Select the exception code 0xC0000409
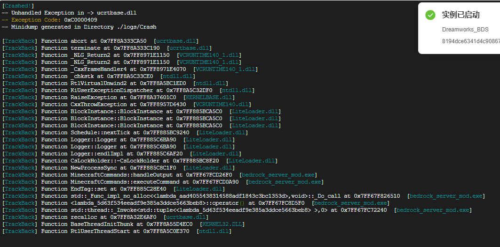The height and width of the screenshot is (247, 500). pos(81,20)
